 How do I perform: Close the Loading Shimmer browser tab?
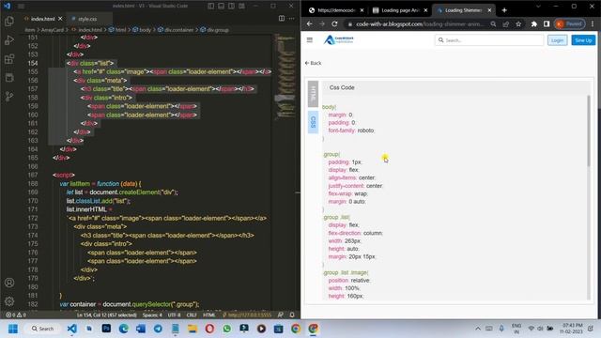coord(489,10)
